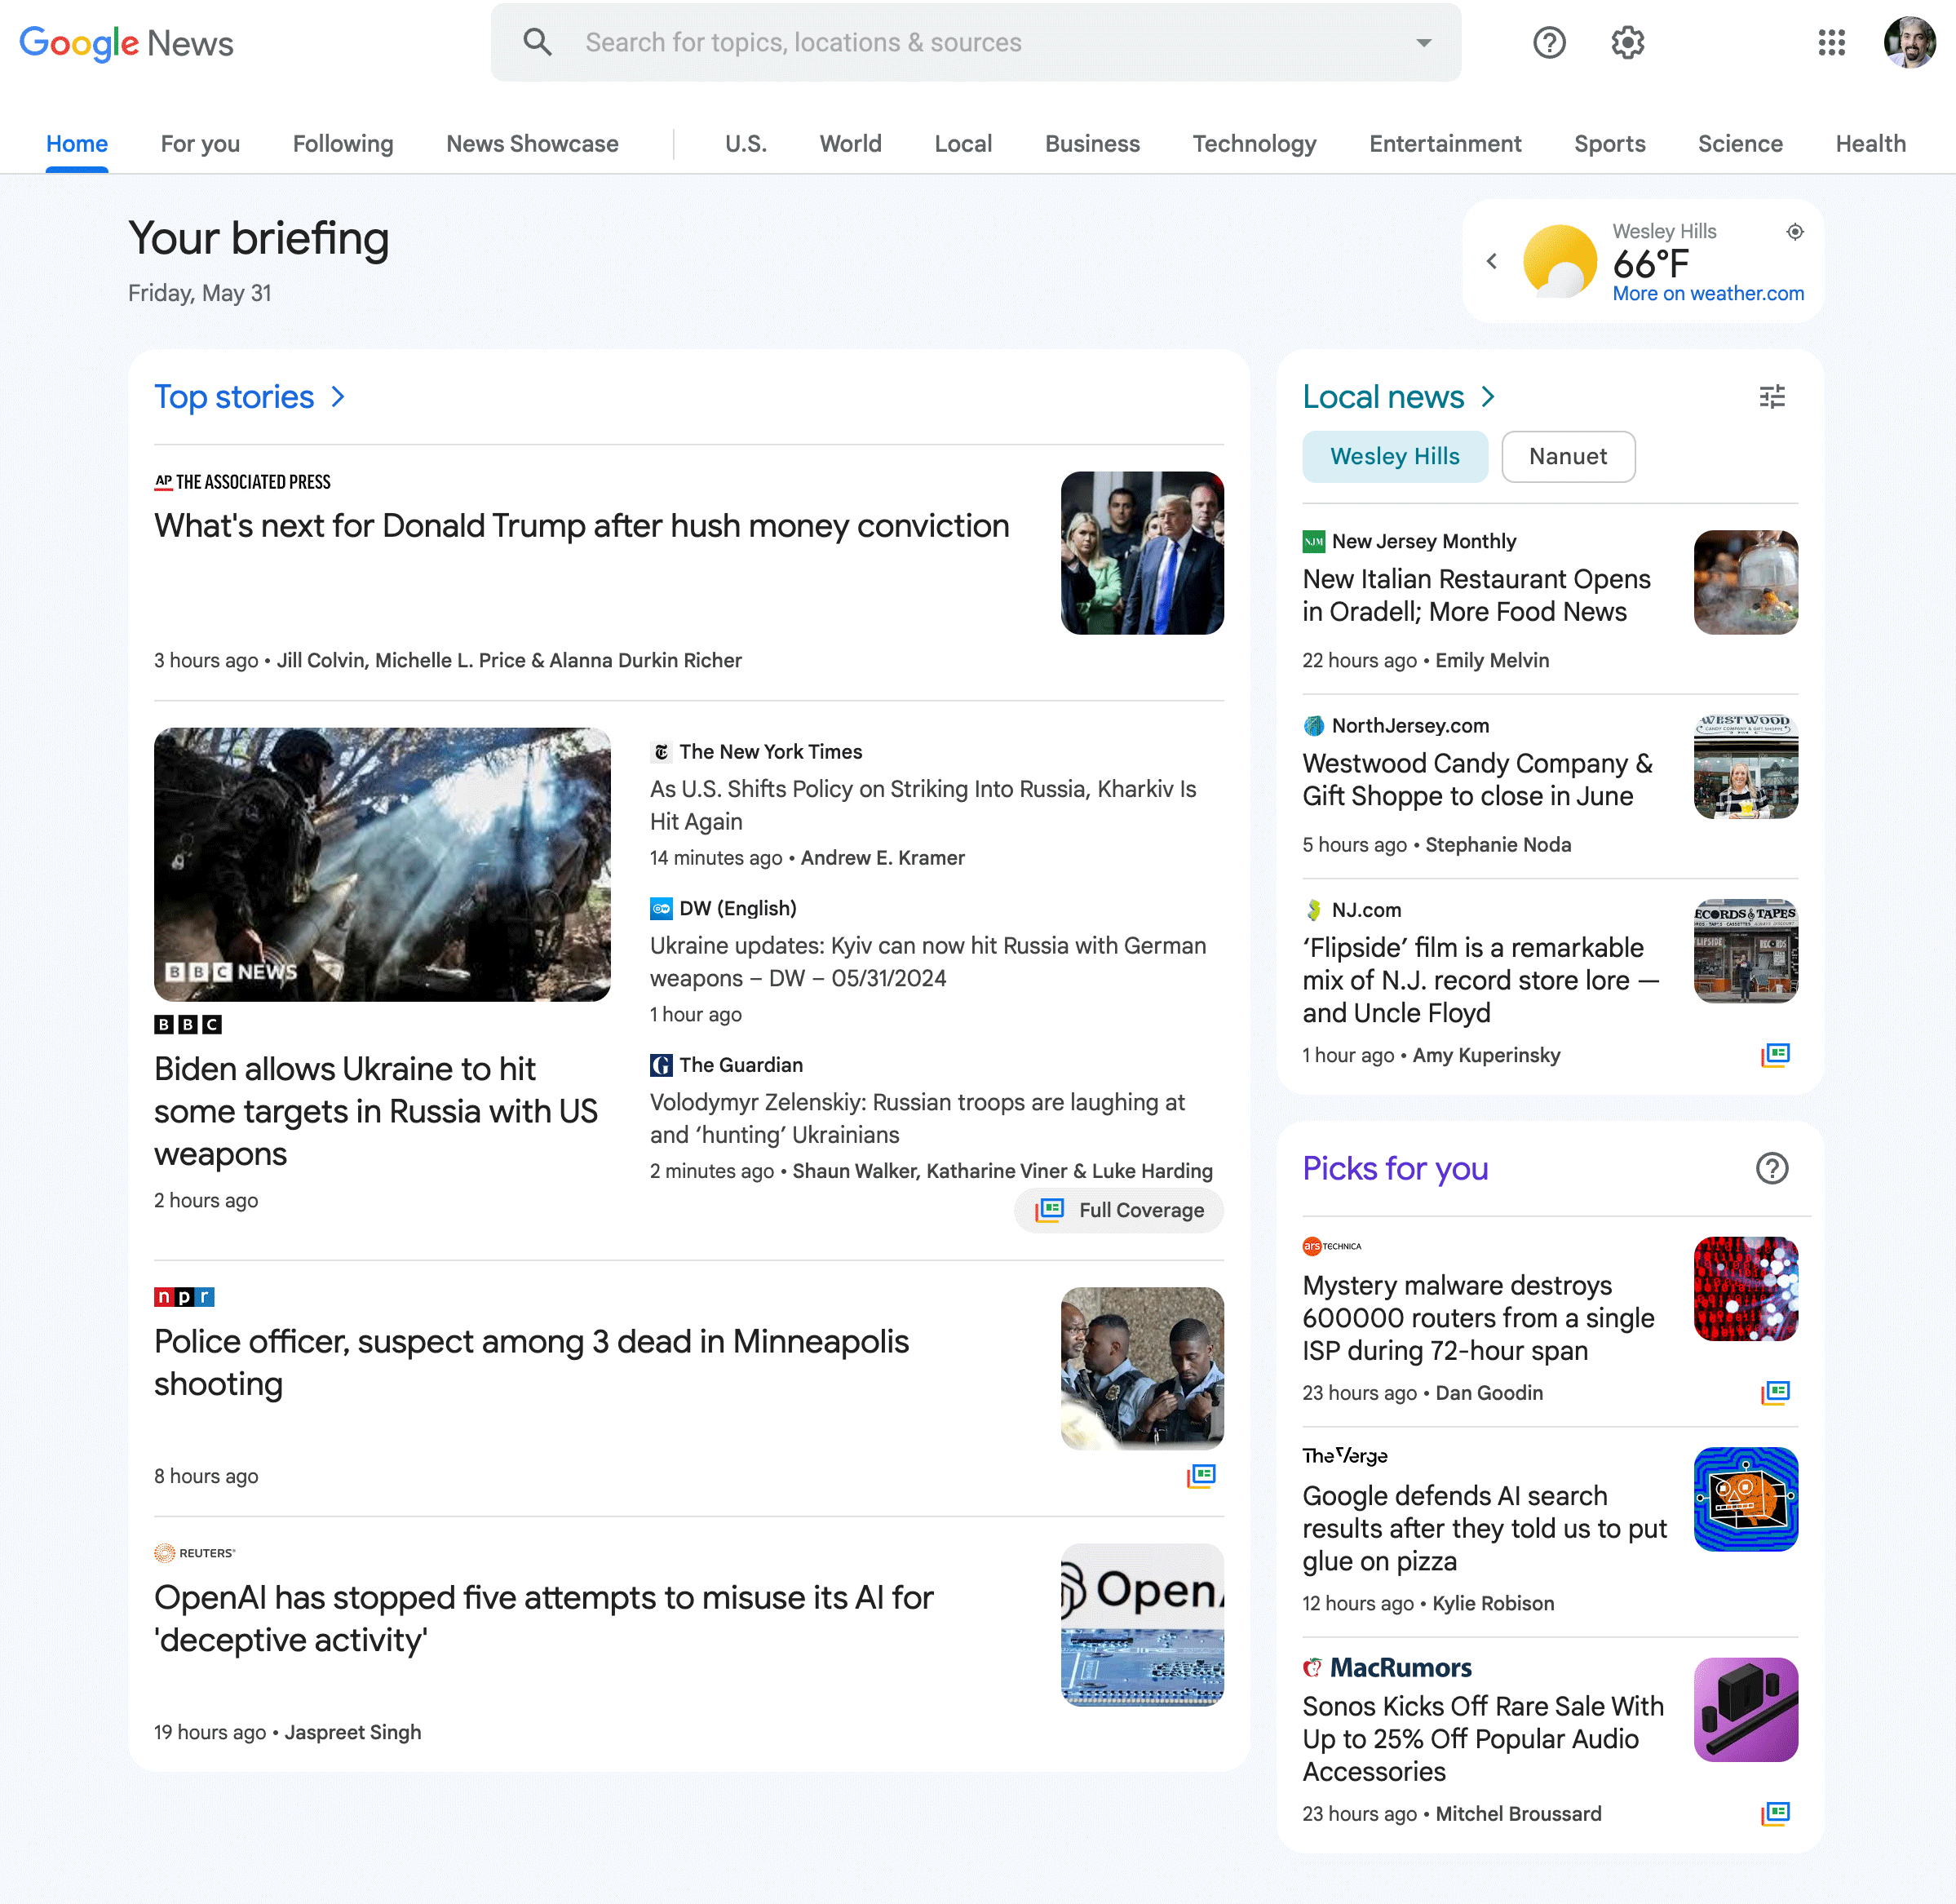Open the For you section
The height and width of the screenshot is (1904, 1956).
point(200,144)
